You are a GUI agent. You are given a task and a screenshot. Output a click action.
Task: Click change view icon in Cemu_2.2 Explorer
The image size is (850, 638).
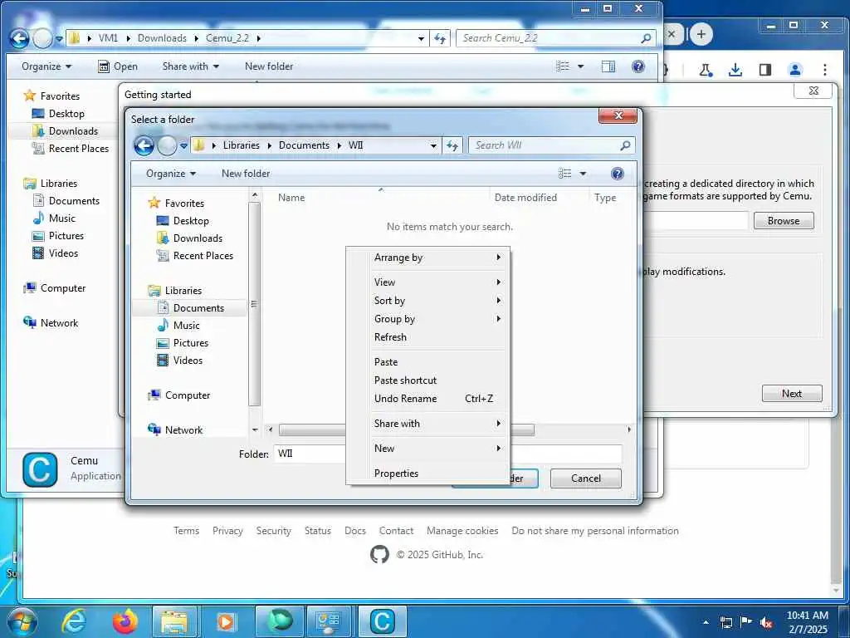tap(563, 66)
